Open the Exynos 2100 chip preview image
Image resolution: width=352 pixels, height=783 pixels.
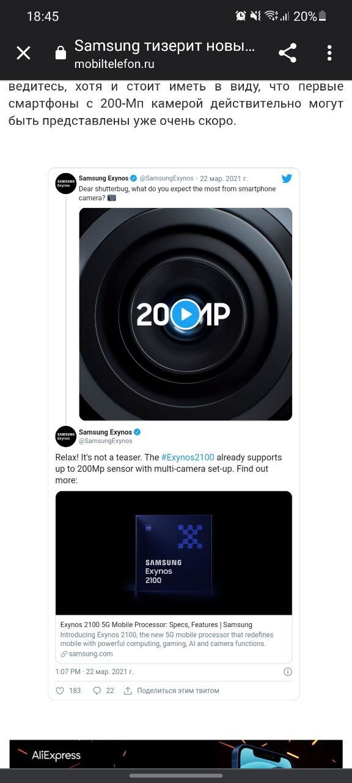pyautogui.click(x=174, y=553)
